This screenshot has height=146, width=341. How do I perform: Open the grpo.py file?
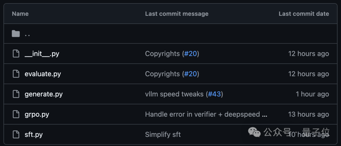click(x=37, y=114)
